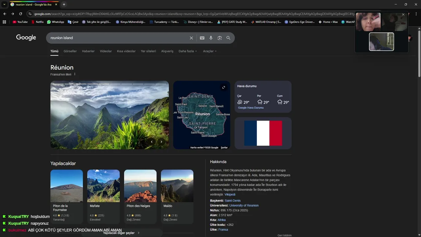
Task: Expand Yapılacak diğer şeyler
Action: [x=121, y=233]
